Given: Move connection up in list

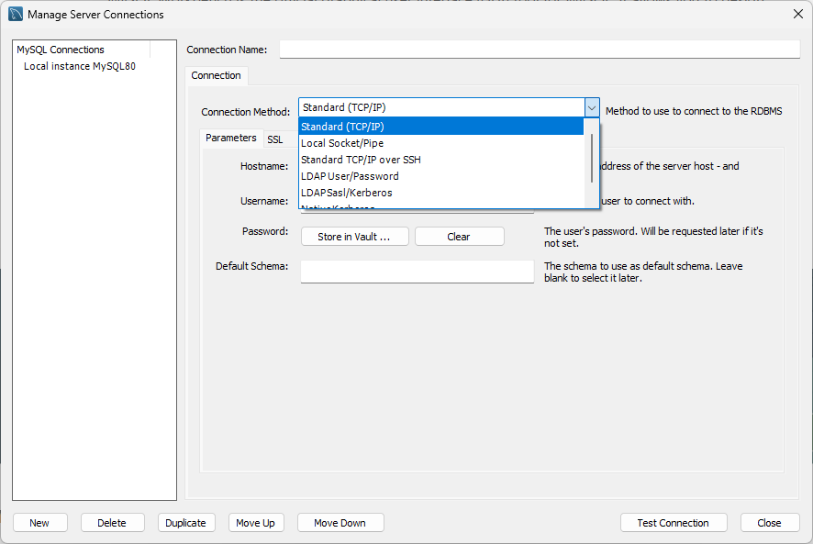Looking at the screenshot, I should point(256,523).
